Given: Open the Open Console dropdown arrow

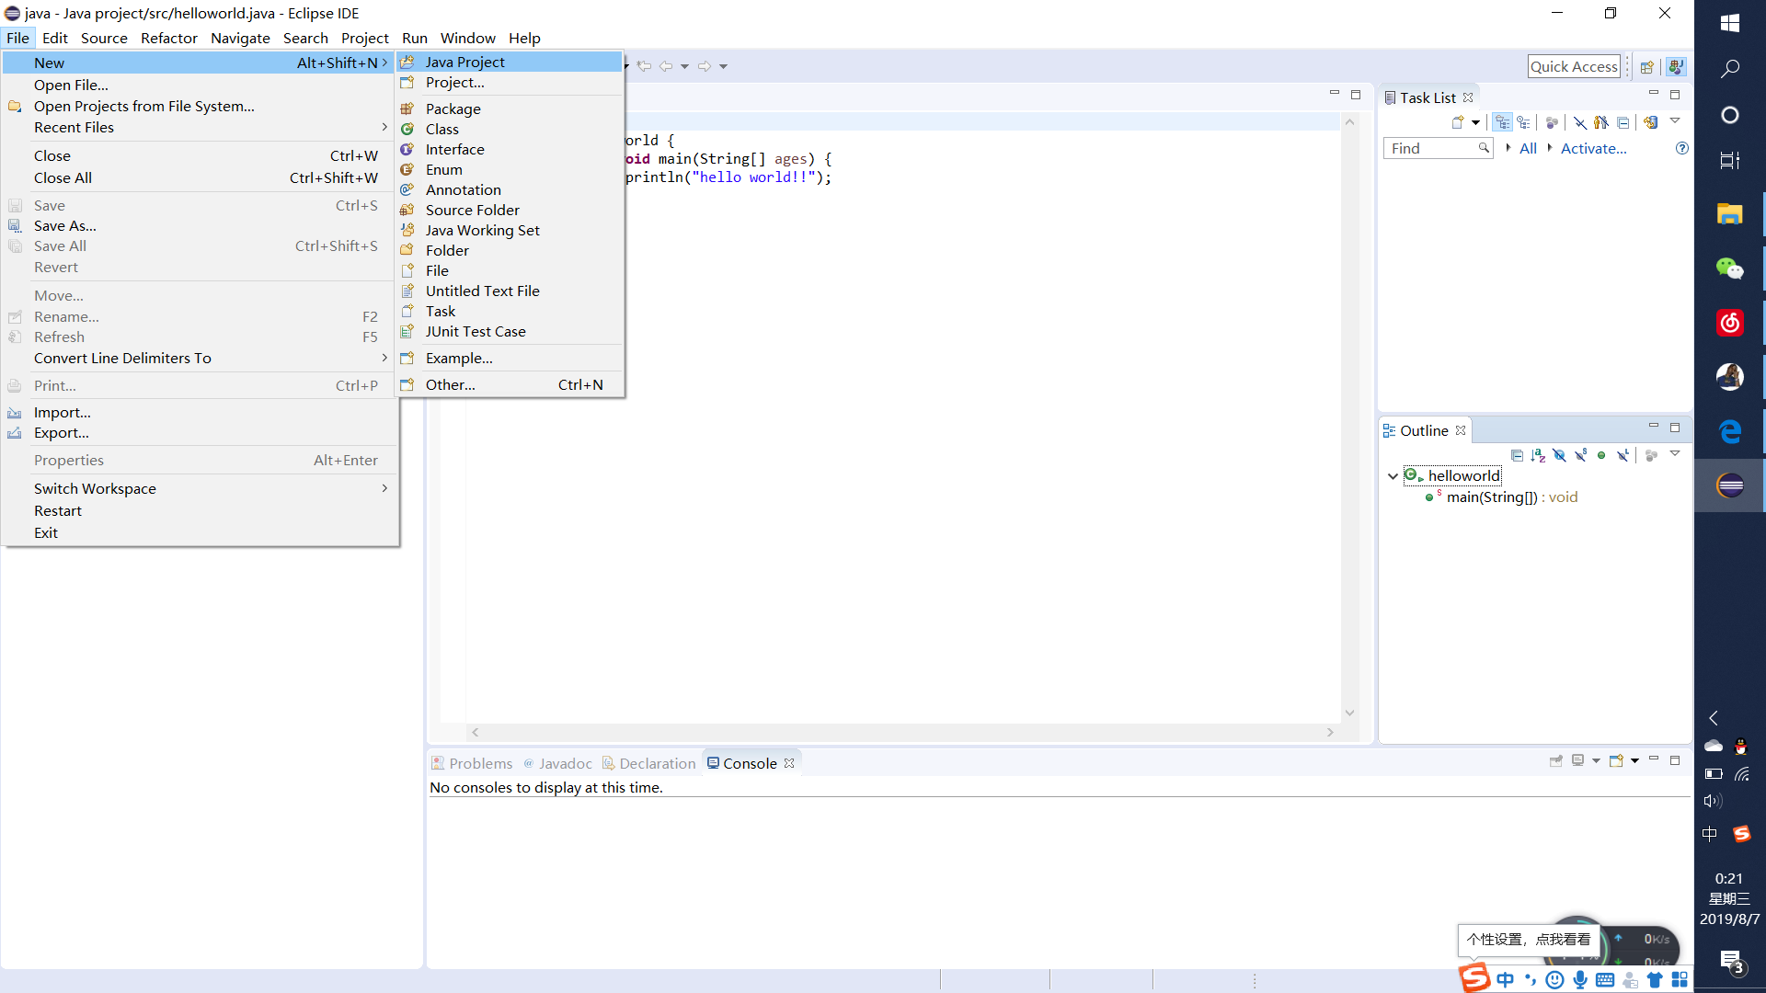Looking at the screenshot, I should tap(1634, 761).
